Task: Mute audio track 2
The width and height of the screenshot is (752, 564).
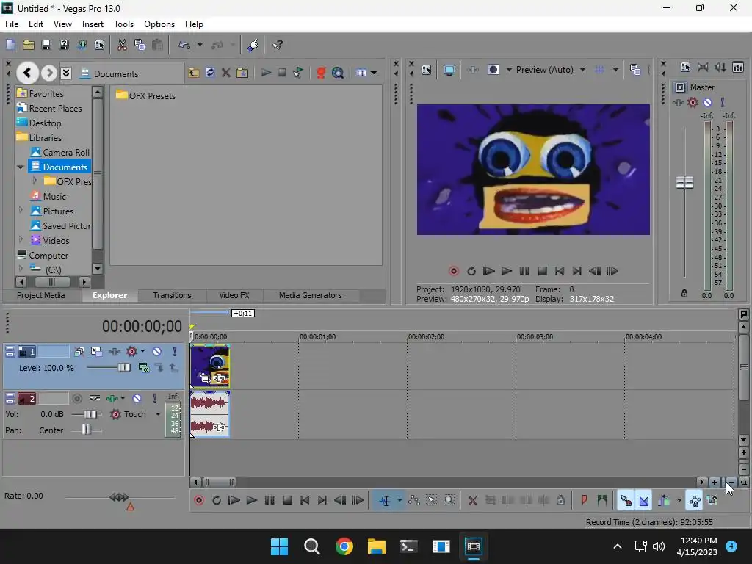Action: pyautogui.click(x=137, y=399)
